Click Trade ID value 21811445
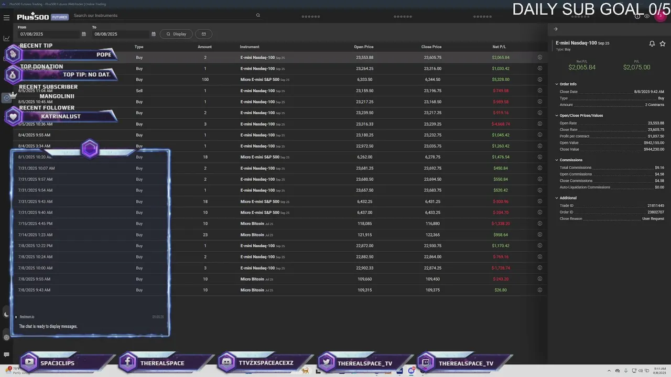The width and height of the screenshot is (671, 377). tap(656, 206)
